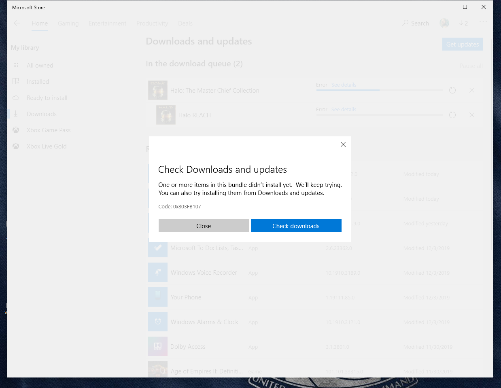Open the See more ellipsis menu
The image size is (501, 388).
coord(483,22)
